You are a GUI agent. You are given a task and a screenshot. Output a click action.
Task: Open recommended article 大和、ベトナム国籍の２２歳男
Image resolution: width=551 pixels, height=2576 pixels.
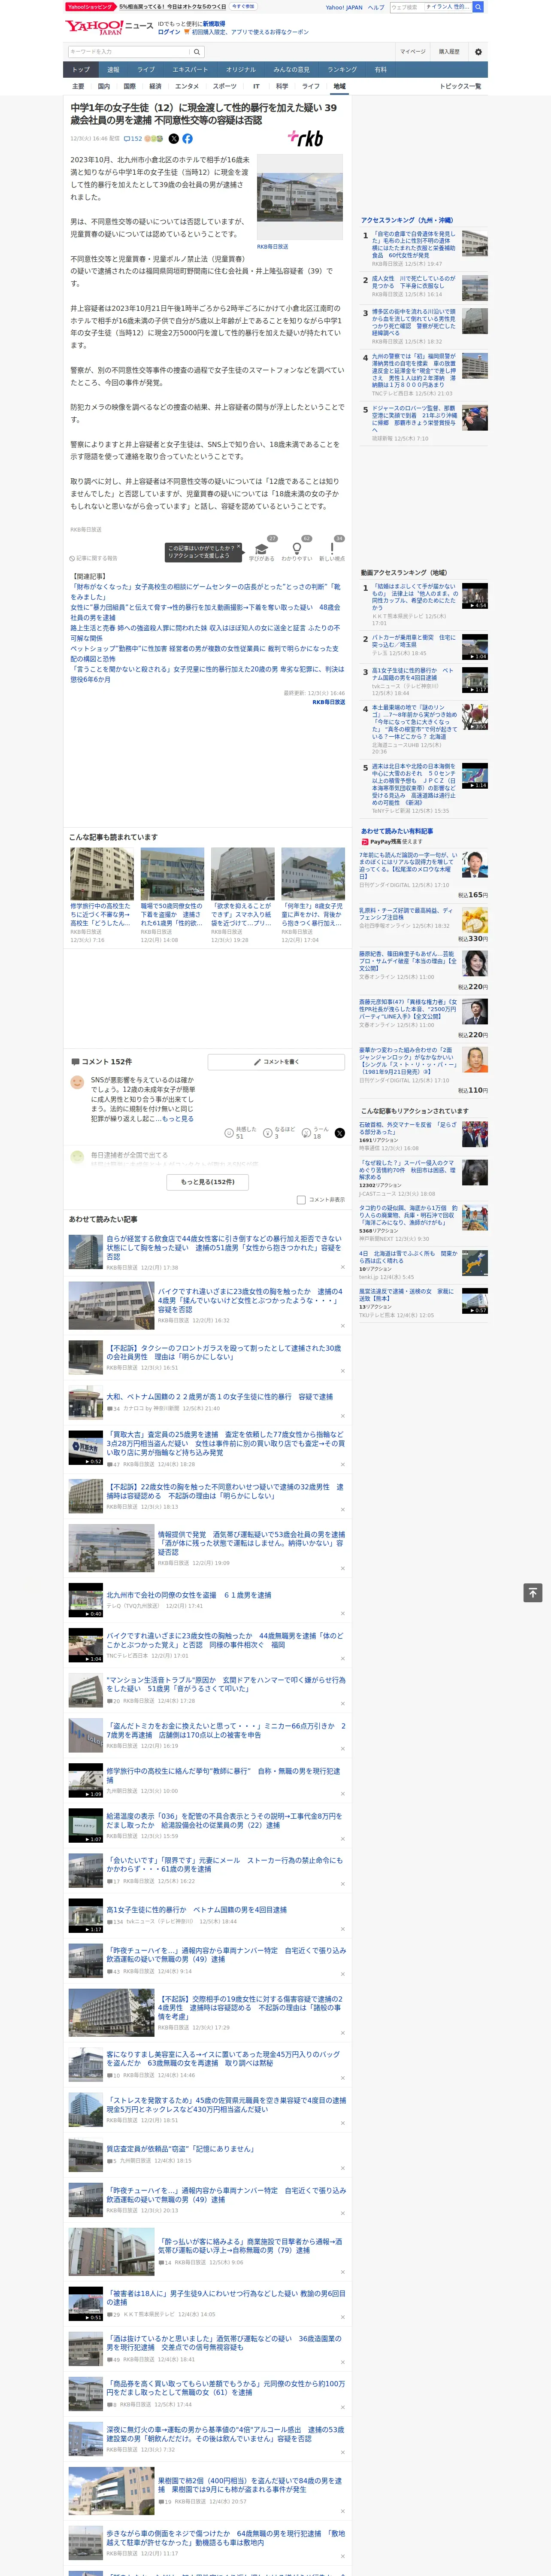(x=220, y=1397)
